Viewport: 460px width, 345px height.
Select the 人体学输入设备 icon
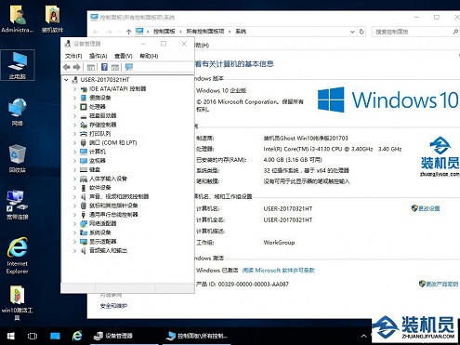tap(84, 179)
